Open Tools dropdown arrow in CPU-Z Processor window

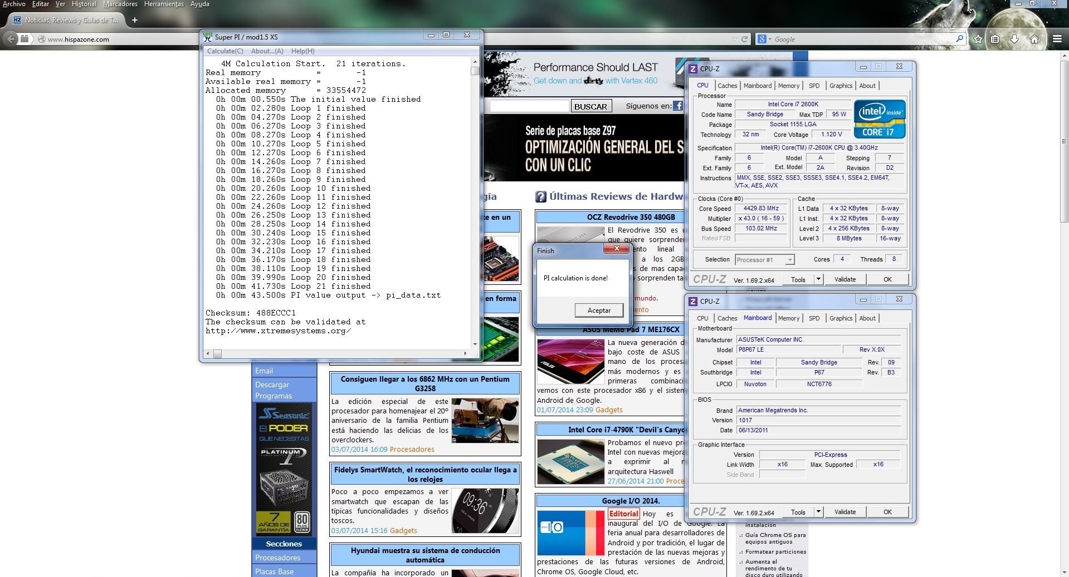pos(818,279)
